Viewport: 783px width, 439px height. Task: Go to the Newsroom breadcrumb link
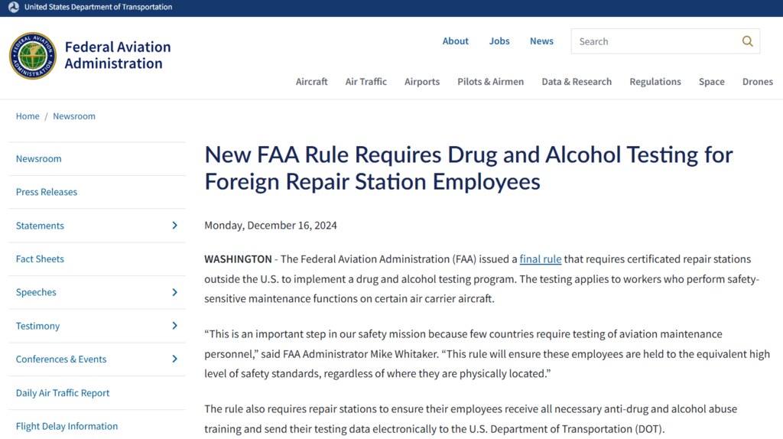click(x=74, y=115)
